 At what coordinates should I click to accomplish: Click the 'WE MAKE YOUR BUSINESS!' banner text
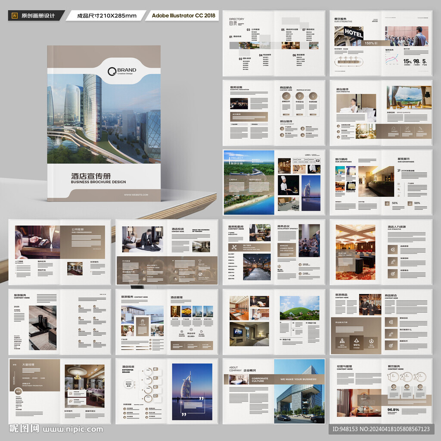298,379
